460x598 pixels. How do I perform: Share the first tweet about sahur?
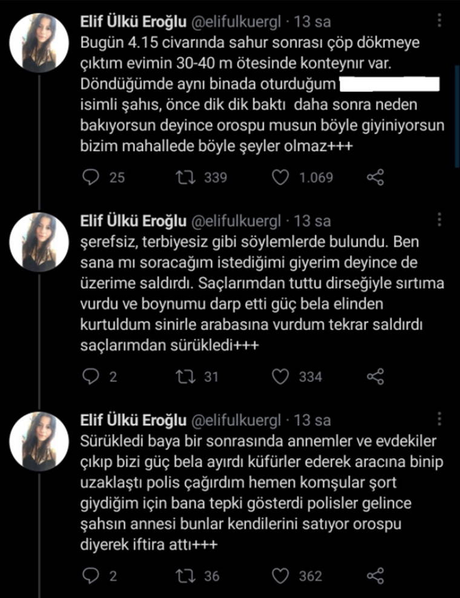(x=375, y=177)
